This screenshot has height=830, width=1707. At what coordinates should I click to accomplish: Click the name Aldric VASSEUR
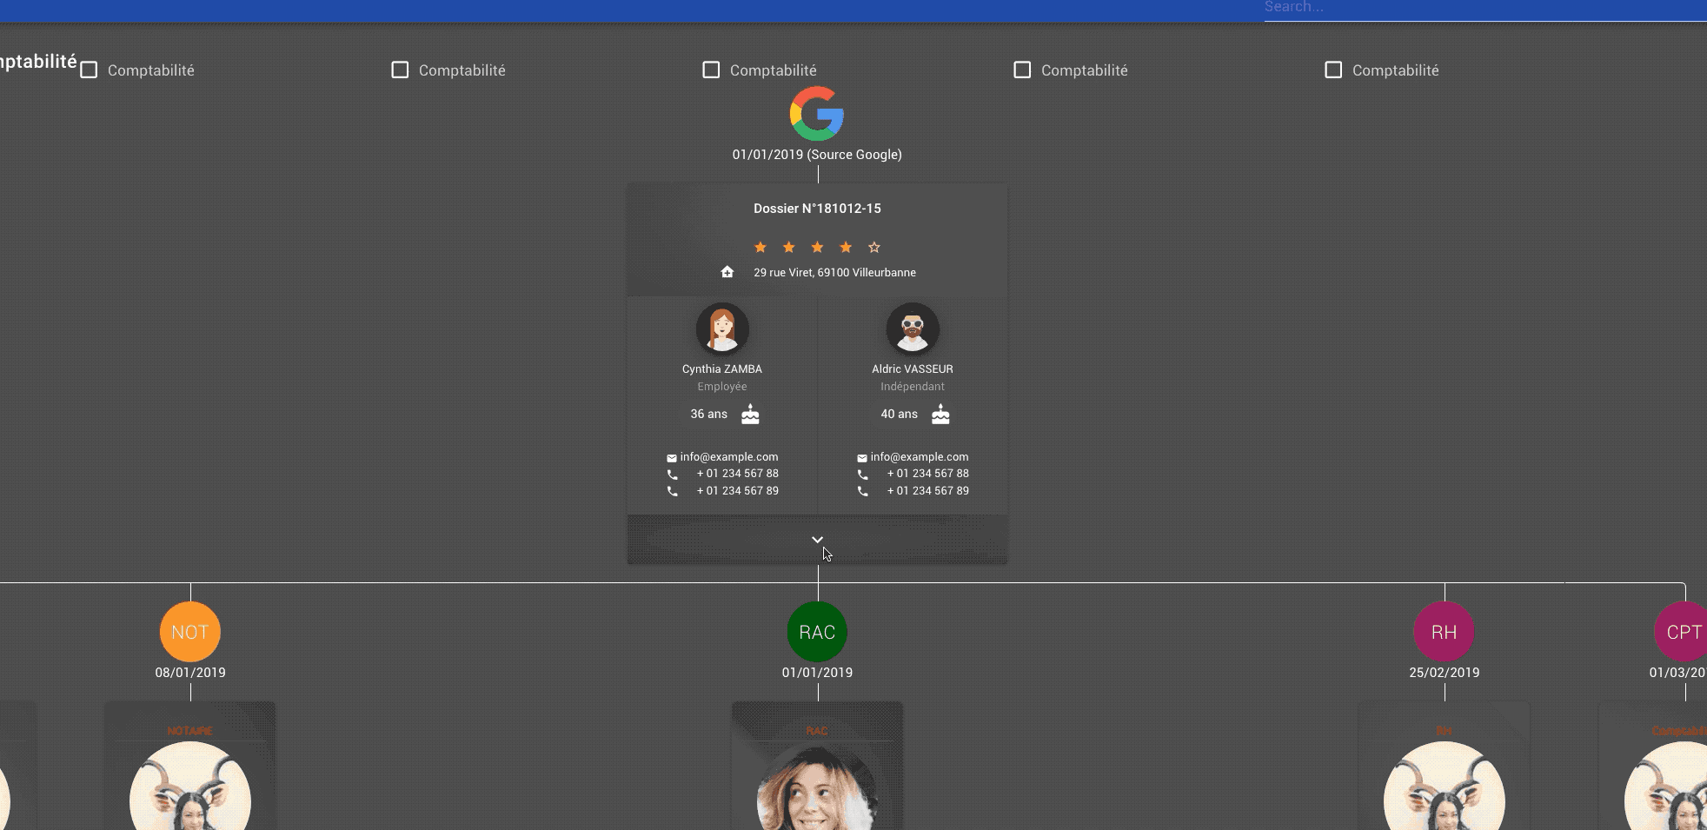tap(913, 369)
